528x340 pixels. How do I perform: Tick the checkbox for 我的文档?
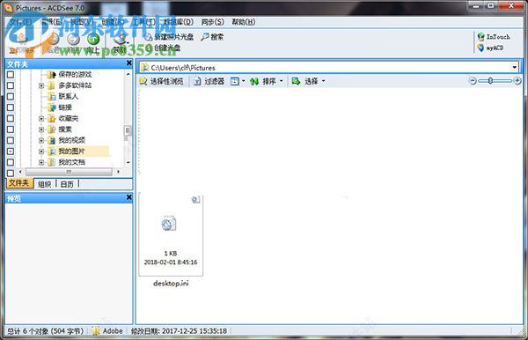(11, 162)
